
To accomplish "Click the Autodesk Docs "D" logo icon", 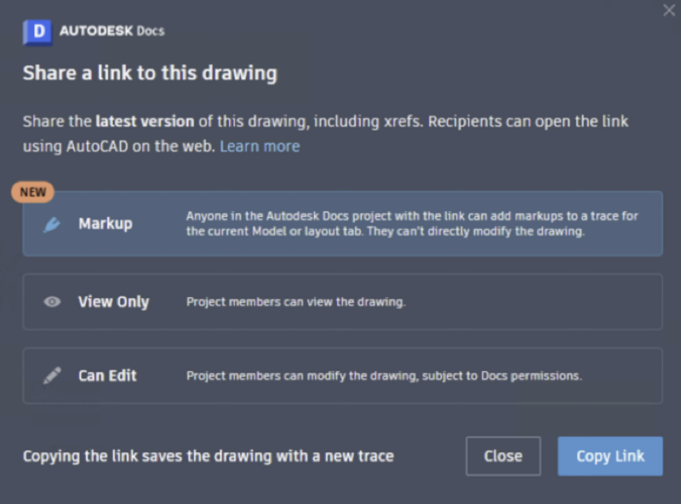I will pyautogui.click(x=37, y=31).
